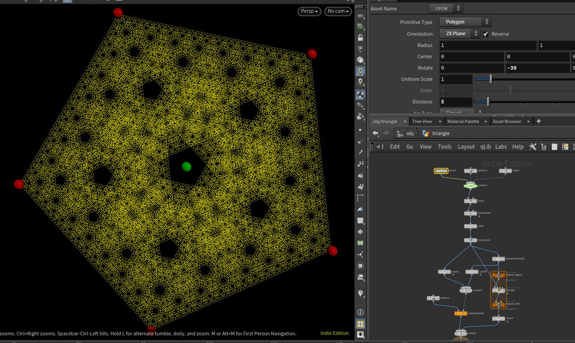
Task: Click the location pin marker icon in sidebar
Action: (x=360, y=294)
